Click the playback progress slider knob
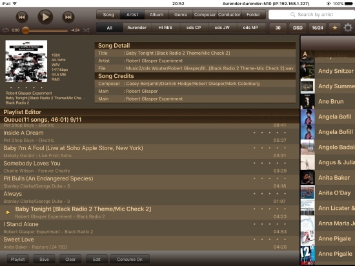Image resolution: width=355 pixels, height=266 pixels. (x=26, y=30)
